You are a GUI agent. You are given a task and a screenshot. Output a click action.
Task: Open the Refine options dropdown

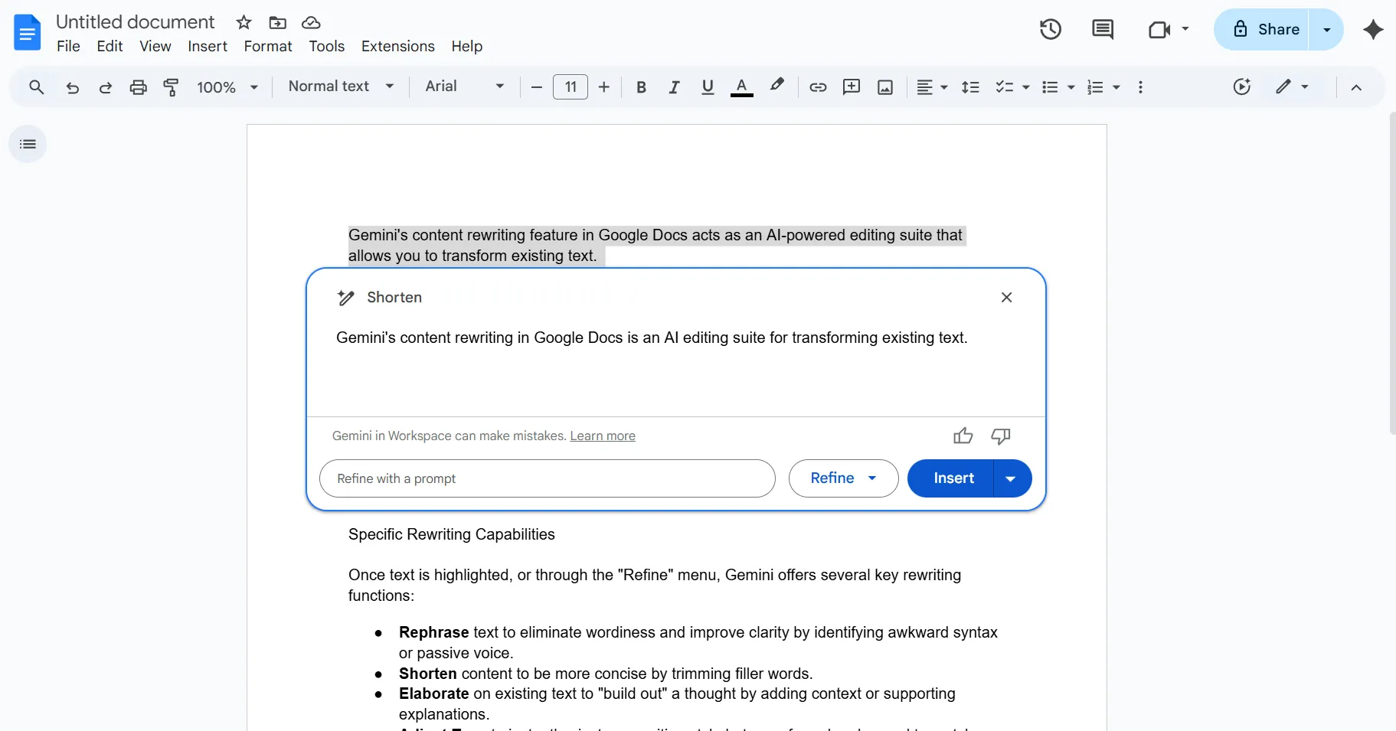(x=843, y=478)
